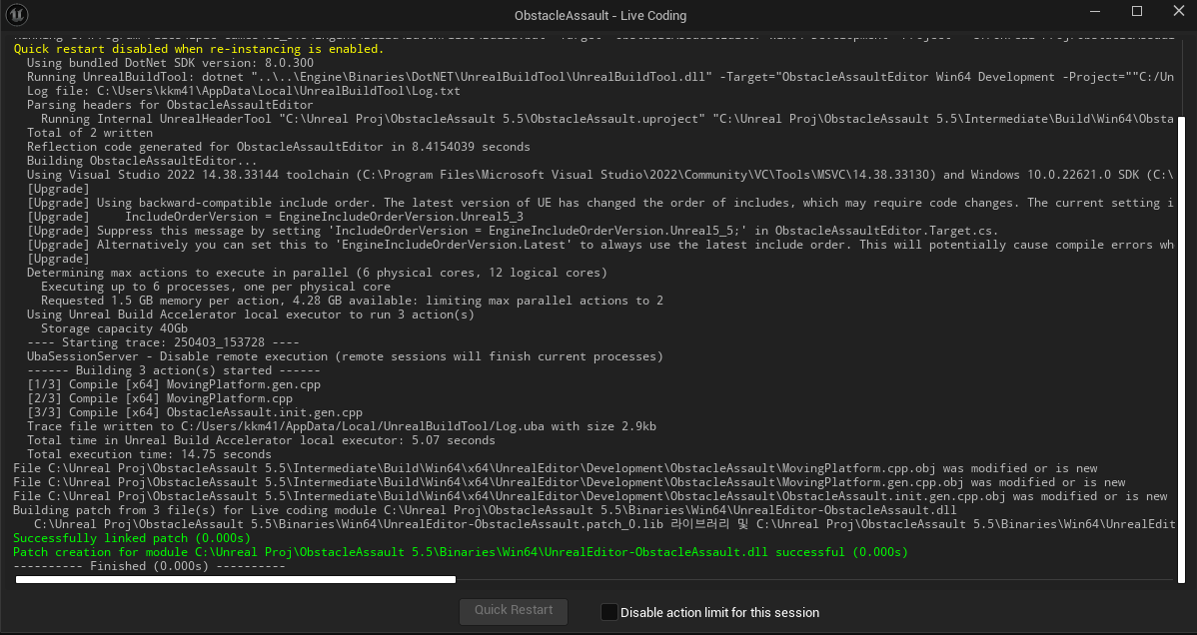The image size is (1197, 635).
Task: Click the 'Starting trace: 250403_153728' line
Action: pos(164,342)
